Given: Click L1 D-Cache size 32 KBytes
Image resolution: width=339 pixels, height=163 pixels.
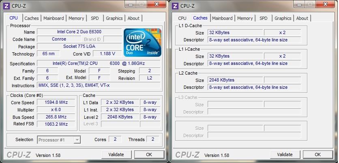Looking at the screenshot, I should click(x=235, y=33).
